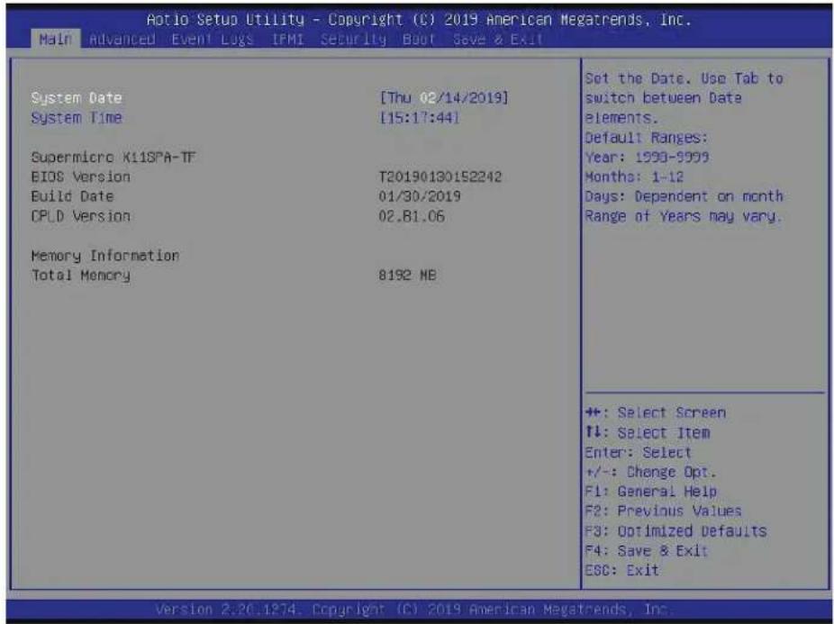This screenshot has height=624, width=834.
Task: Click build date value 01/30/2019
Action: [x=420, y=196]
